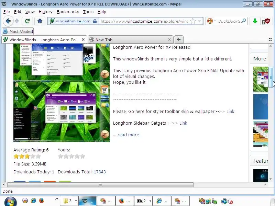The width and height of the screenshot is (275, 206).
Task: Click the horizontal scrollbar right arrow
Action: (x=265, y=185)
